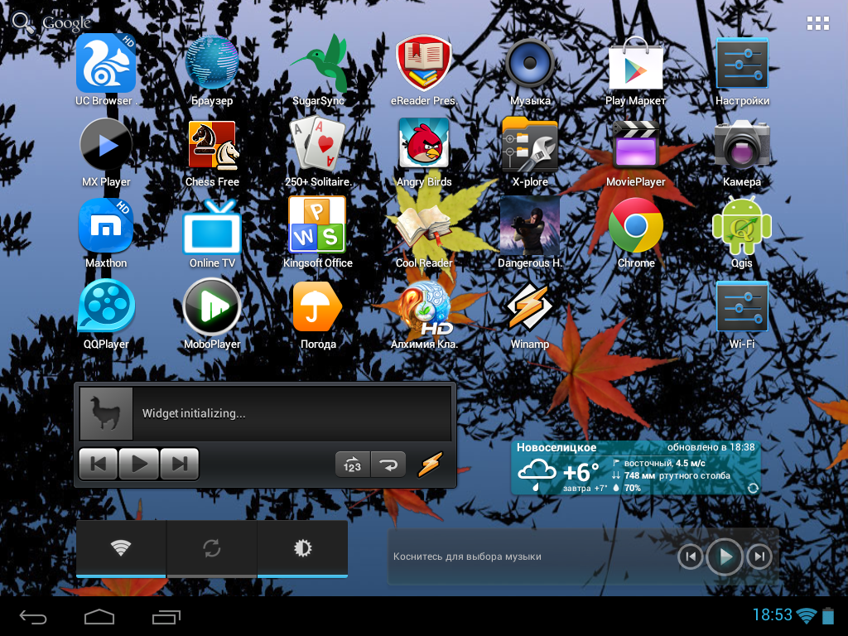Skip to next track in Winamp widget

pyautogui.click(x=180, y=464)
